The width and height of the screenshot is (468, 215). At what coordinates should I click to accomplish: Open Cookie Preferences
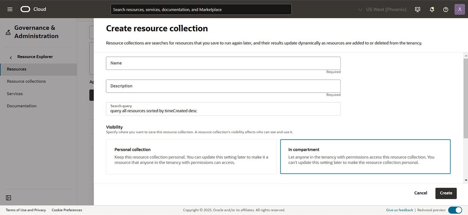[67, 210]
